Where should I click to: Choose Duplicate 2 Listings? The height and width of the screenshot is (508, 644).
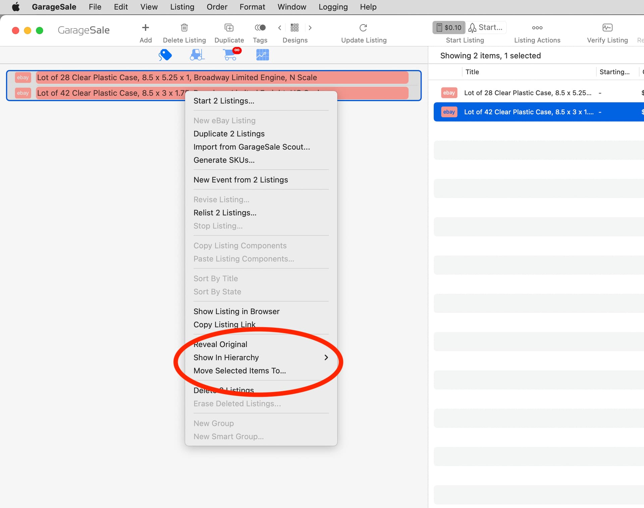pyautogui.click(x=261, y=134)
